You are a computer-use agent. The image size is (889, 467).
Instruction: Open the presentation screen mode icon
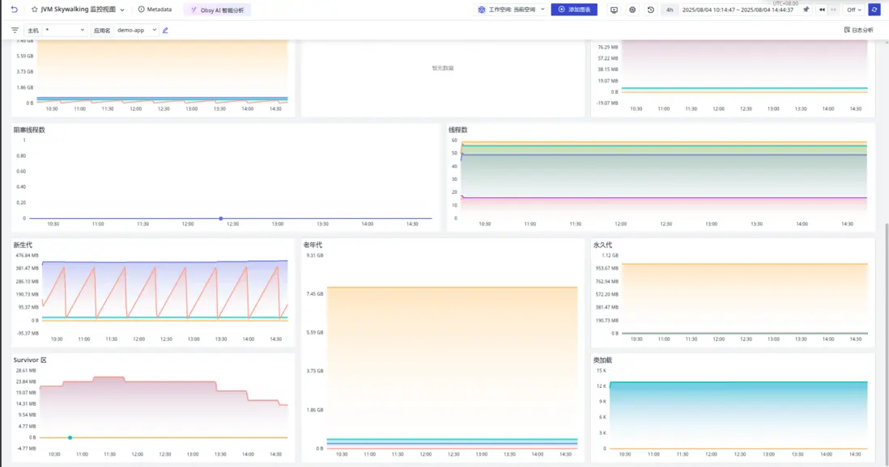(x=614, y=10)
